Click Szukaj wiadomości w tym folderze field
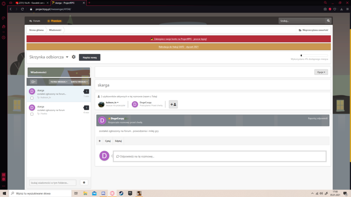 pos(53,183)
